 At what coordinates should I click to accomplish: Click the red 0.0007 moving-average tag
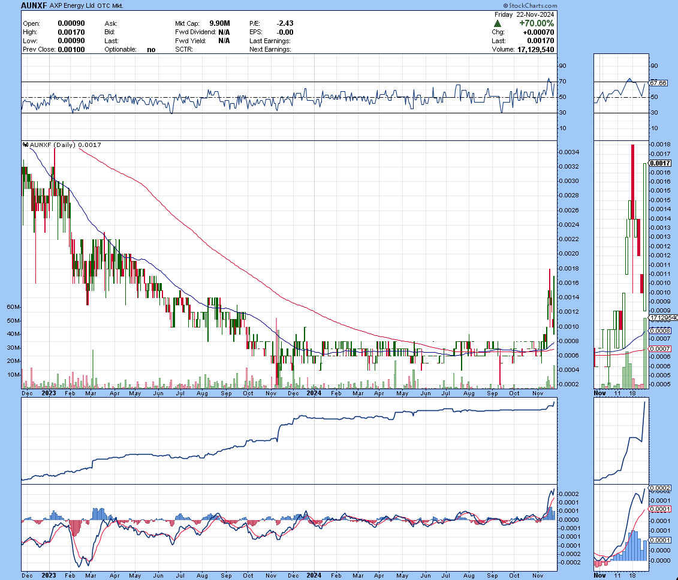click(660, 348)
